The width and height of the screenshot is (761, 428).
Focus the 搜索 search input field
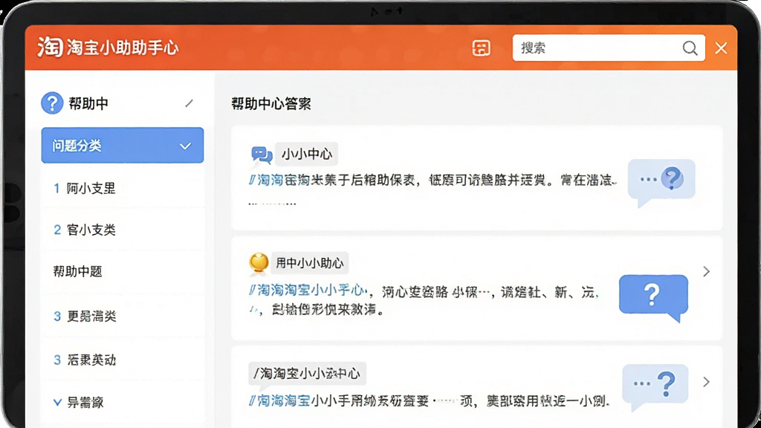[609, 48]
